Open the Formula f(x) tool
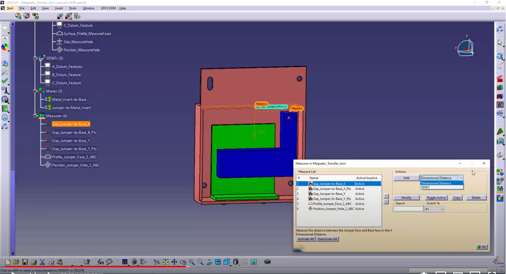The image size is (506, 274). coord(101,262)
